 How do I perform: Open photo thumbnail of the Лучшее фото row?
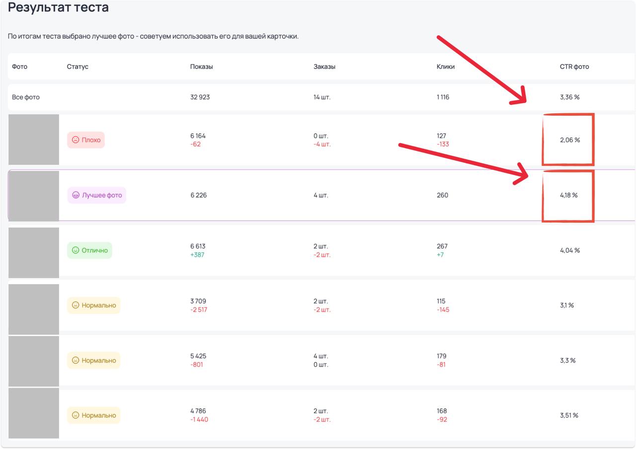pos(34,196)
